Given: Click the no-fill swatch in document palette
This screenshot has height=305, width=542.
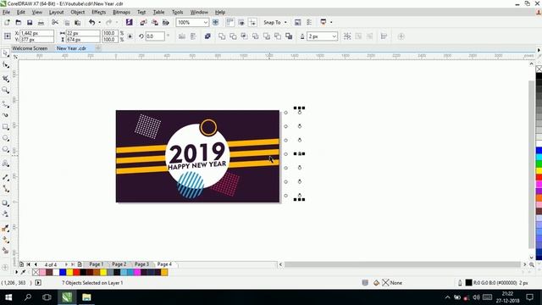Looking at the screenshot, I should click(x=36, y=273).
